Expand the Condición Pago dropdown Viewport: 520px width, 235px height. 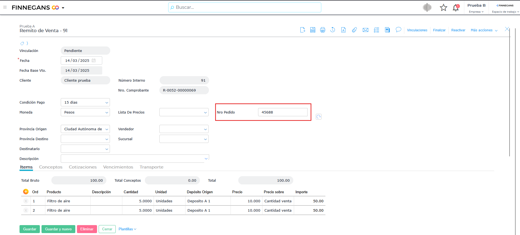[107, 103]
